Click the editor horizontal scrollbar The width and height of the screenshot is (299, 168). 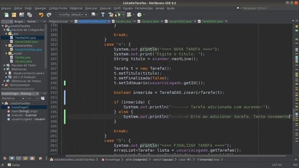click(x=176, y=156)
